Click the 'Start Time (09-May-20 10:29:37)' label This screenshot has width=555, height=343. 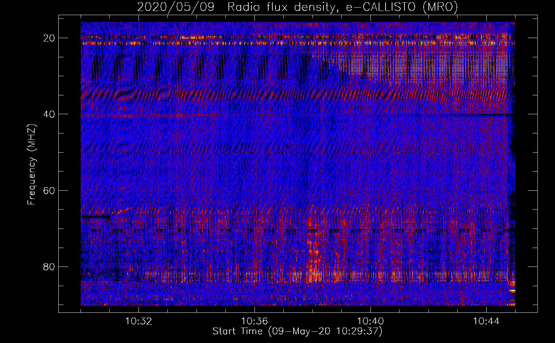(x=297, y=331)
